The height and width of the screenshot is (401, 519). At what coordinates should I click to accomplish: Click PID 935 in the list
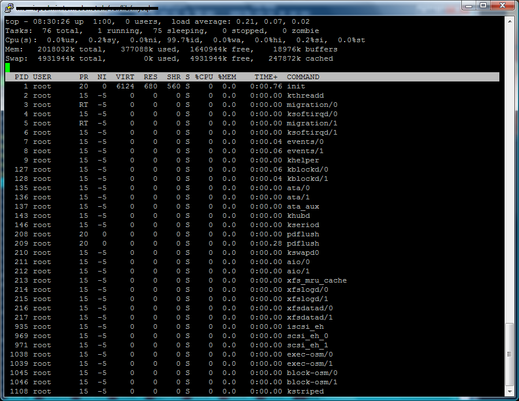(21, 327)
